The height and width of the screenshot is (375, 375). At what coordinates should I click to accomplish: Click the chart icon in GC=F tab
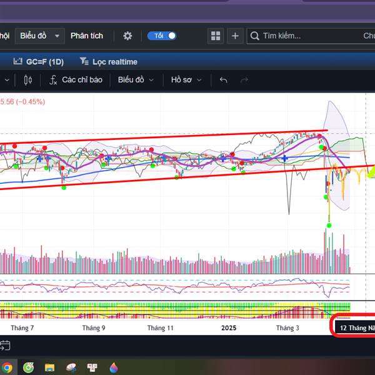pos(17,61)
